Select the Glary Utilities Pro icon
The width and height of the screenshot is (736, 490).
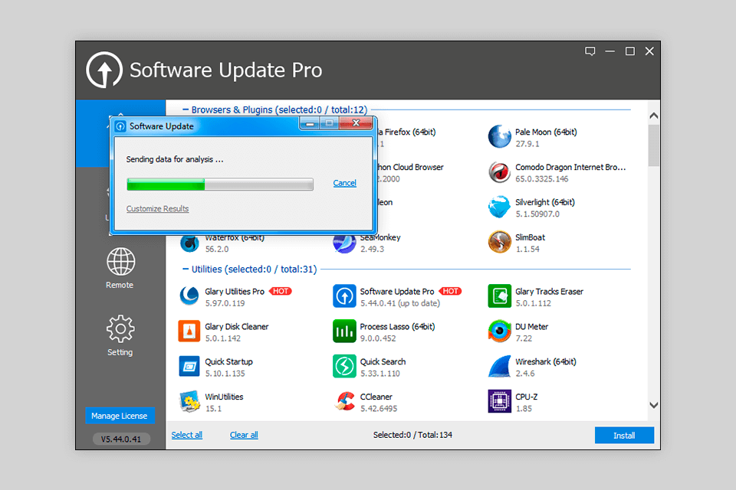[x=189, y=296]
